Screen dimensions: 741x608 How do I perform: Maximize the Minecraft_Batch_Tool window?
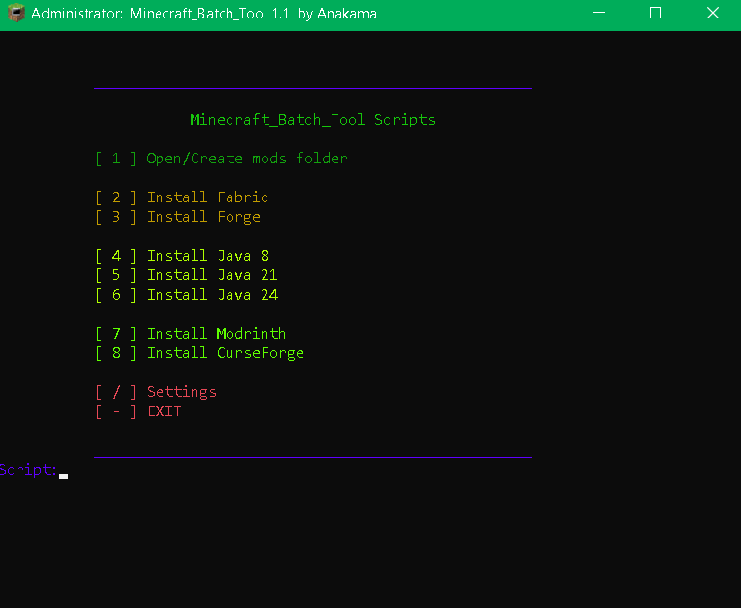click(655, 13)
